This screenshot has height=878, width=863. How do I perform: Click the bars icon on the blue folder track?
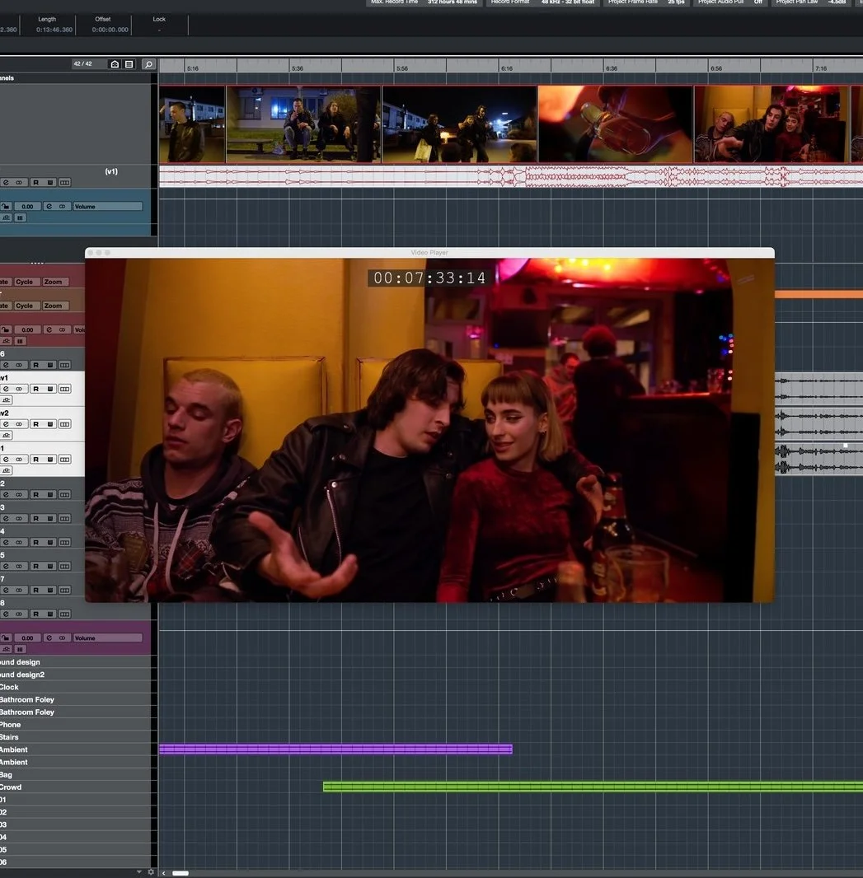point(20,217)
